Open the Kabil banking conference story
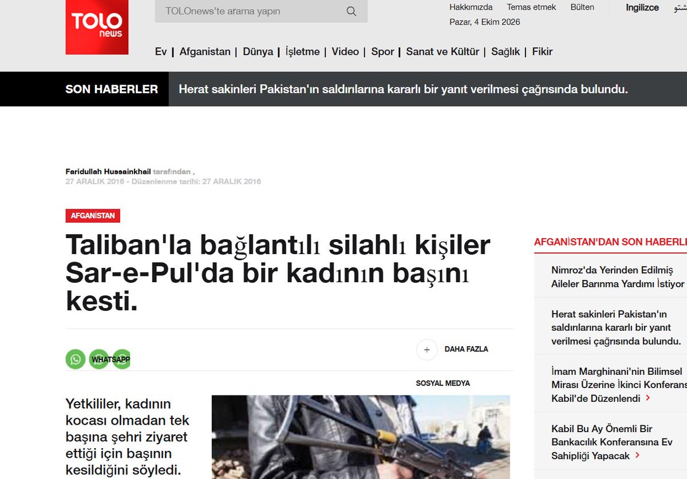This screenshot has height=479, width=687. point(612,442)
